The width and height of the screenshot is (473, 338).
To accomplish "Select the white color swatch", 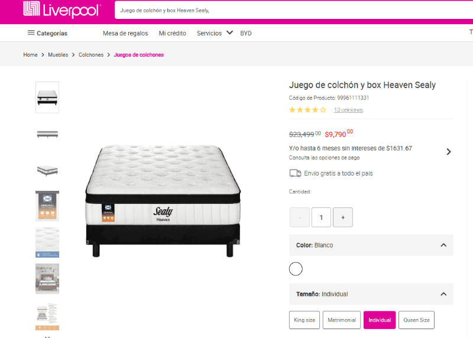I will point(296,269).
